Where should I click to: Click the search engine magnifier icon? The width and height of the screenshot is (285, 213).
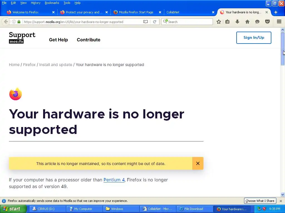click(x=165, y=22)
